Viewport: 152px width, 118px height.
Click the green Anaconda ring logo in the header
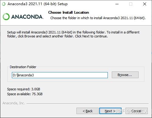(x=6, y=17)
